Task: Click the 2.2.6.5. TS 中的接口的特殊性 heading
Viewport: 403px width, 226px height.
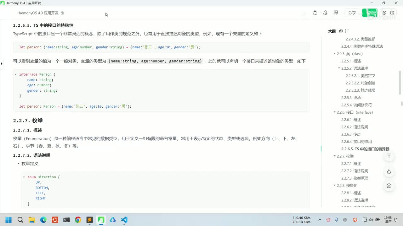Action: (x=43, y=25)
